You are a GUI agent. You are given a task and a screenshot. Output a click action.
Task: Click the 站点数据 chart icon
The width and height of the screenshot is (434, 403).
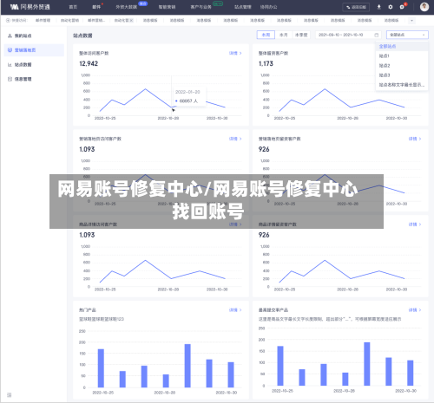click(10, 65)
